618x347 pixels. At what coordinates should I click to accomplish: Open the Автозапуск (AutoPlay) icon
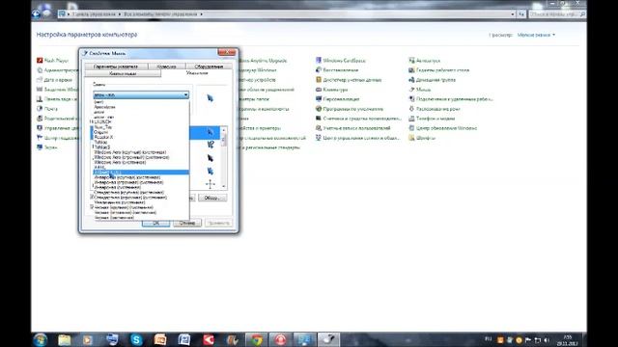pos(424,61)
